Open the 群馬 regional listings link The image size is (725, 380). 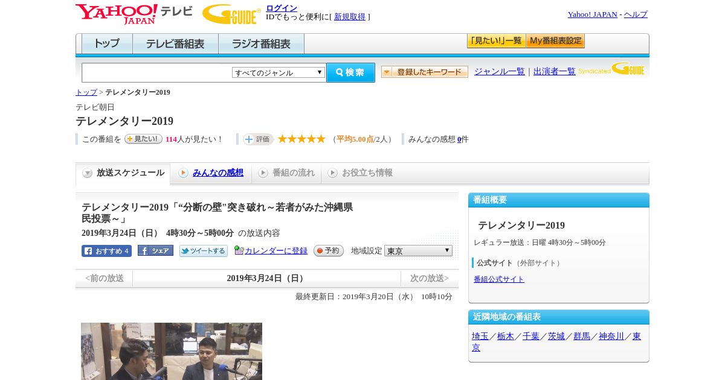click(x=582, y=336)
